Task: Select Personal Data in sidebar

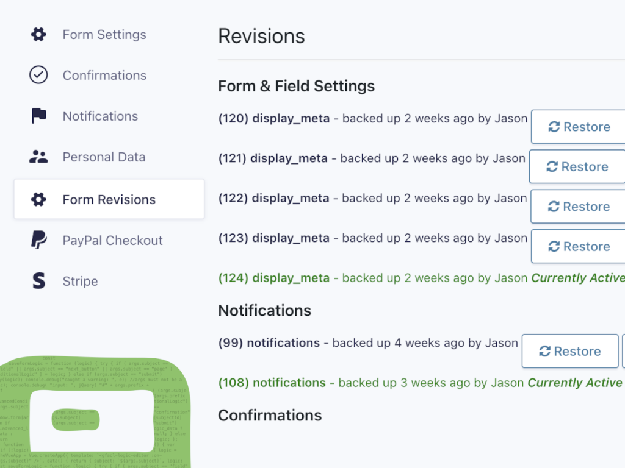Action: (x=104, y=157)
